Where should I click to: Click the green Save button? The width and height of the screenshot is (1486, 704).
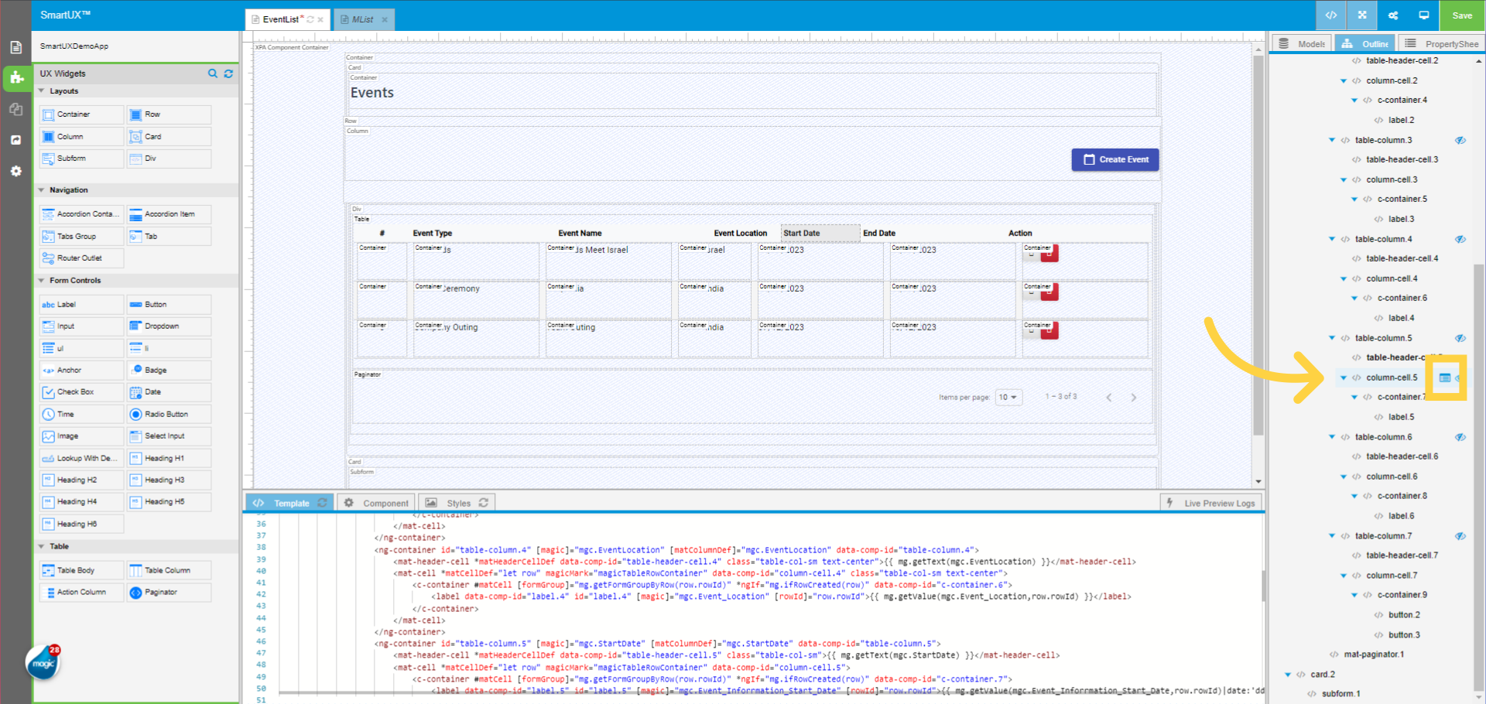click(x=1461, y=15)
